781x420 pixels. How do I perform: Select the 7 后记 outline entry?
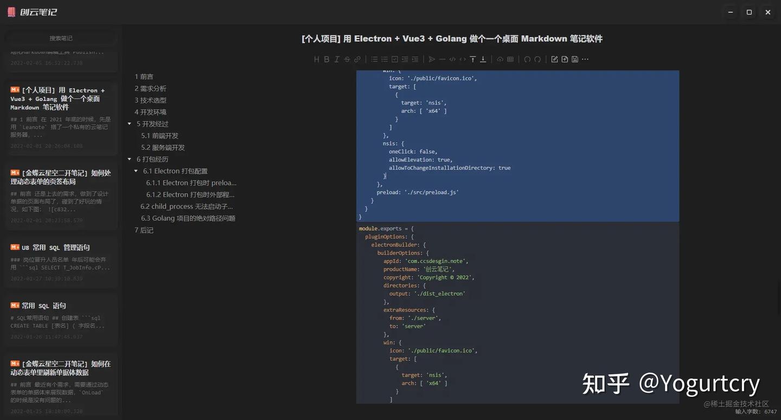coord(144,230)
